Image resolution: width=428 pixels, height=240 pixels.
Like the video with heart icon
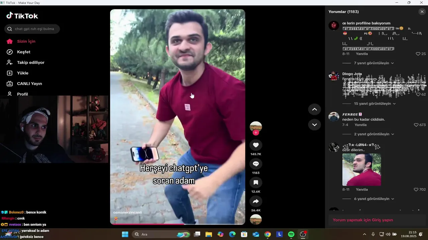point(256,145)
